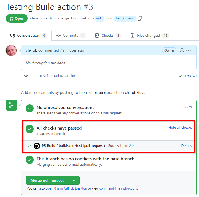199x197 pixels.
Task: Click the open this in GitHub Desktop link
Action: point(66,188)
